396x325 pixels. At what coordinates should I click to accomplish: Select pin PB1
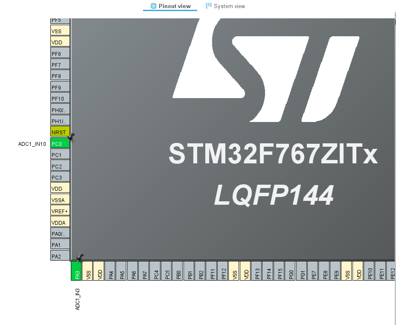click(x=189, y=271)
